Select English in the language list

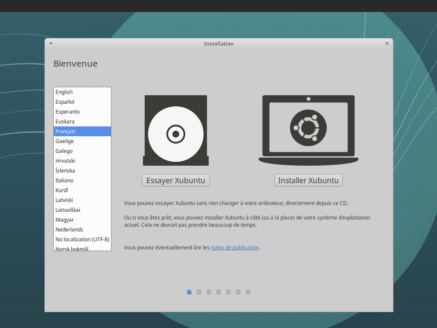(64, 92)
